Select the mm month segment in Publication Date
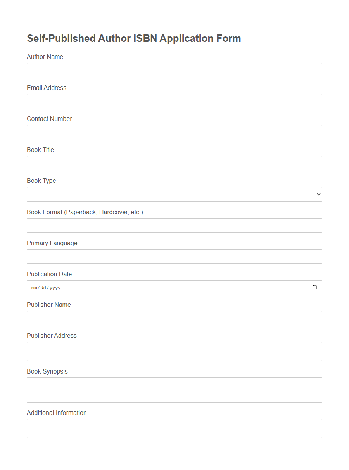The height and width of the screenshot is (470, 349). coord(34,288)
